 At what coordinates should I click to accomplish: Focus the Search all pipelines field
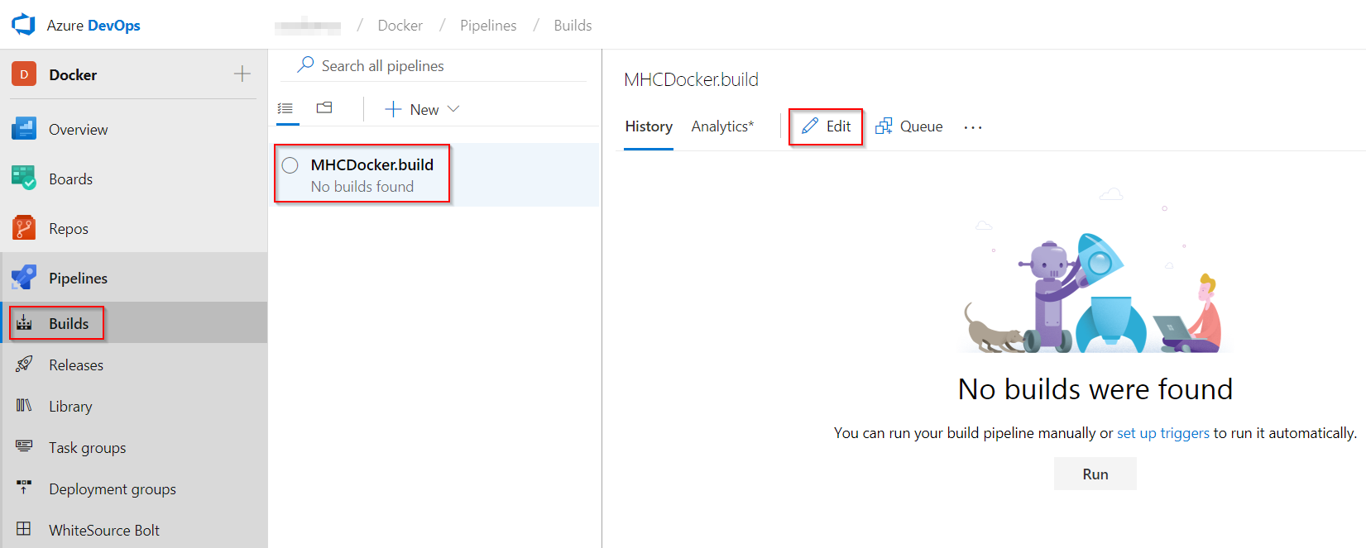point(434,65)
